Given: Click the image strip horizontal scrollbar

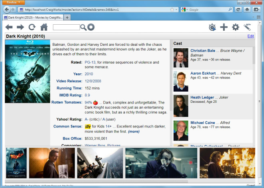Looking at the screenshot, I should (96, 182).
